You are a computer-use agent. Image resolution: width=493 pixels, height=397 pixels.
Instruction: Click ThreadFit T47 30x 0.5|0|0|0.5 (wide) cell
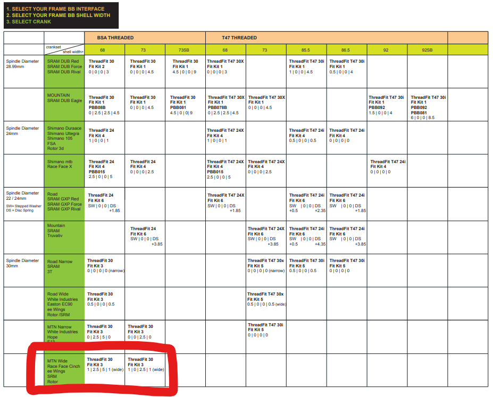pos(266,303)
